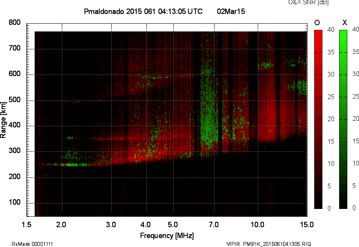Click the 4.0 frequency axis tick label
This screenshot has height=247, width=359.
pyautogui.click(x=145, y=224)
